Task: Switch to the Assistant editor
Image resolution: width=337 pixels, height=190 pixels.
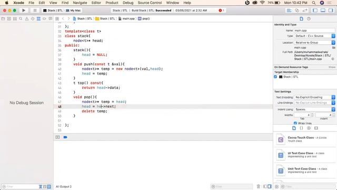Action: pyautogui.click(x=297, y=11)
